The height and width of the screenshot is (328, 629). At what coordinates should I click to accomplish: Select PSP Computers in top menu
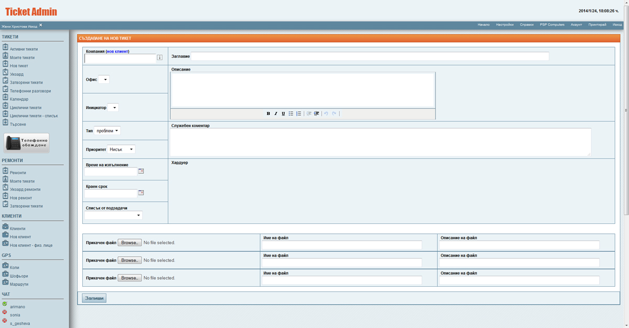552,25
